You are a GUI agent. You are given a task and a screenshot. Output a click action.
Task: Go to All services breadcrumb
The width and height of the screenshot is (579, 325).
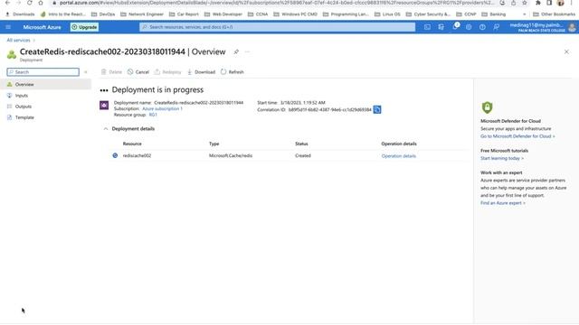click(18, 40)
